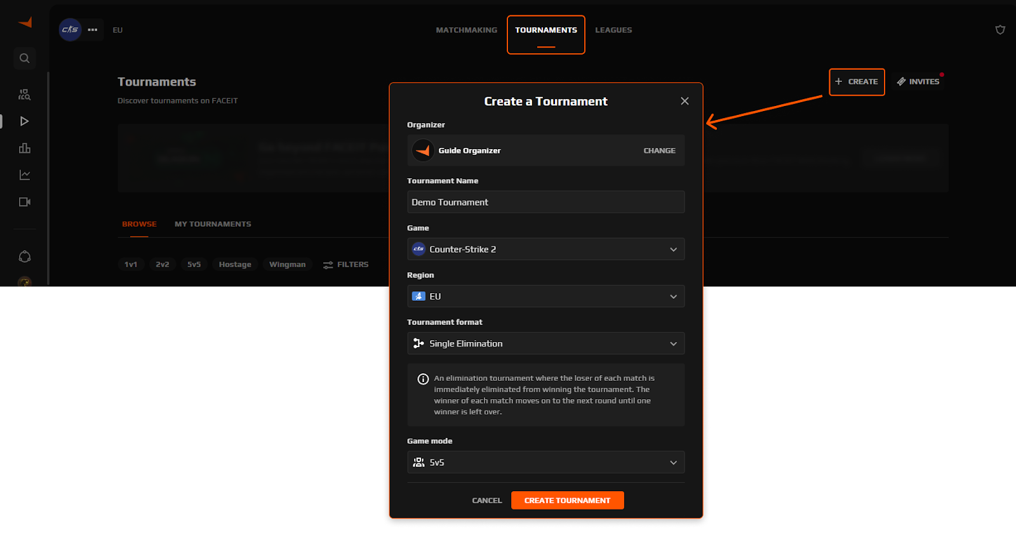Click the shield icon in top right
Viewport: 1016px width, 535px height.
click(x=1000, y=30)
